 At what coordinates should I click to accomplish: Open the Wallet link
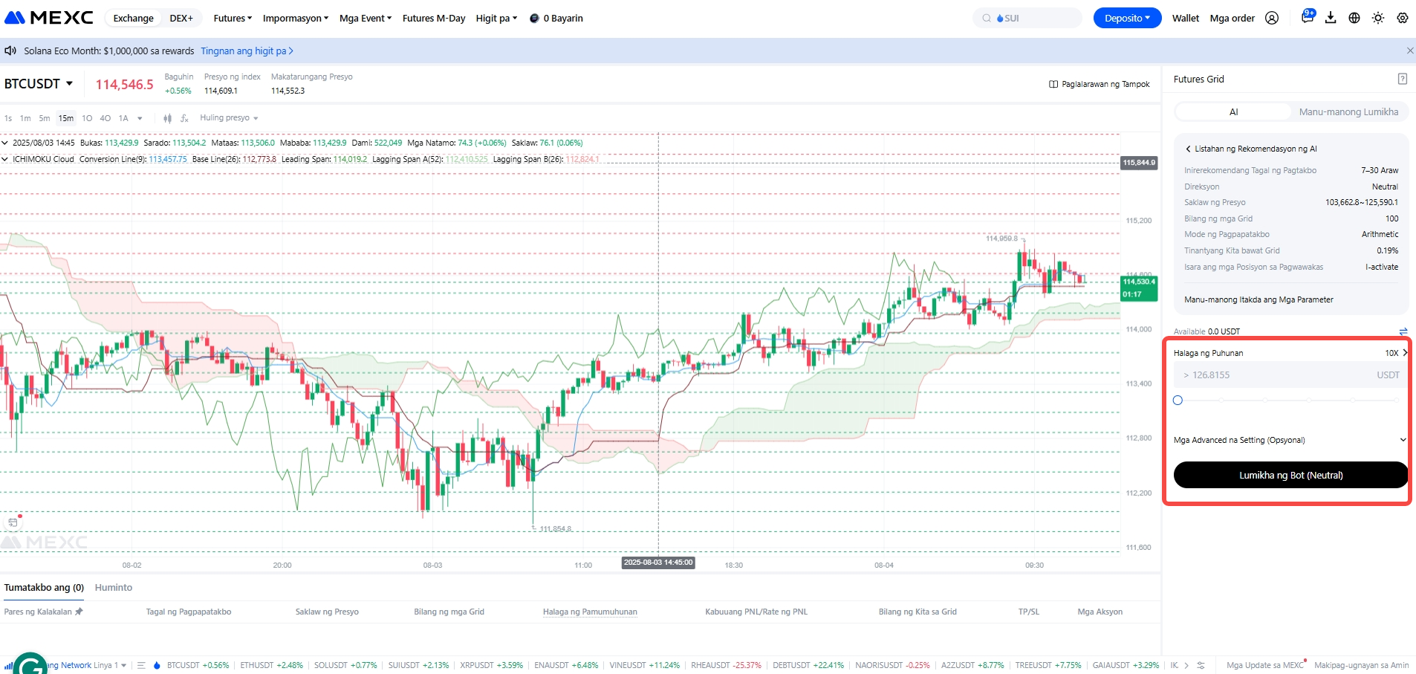1186,18
